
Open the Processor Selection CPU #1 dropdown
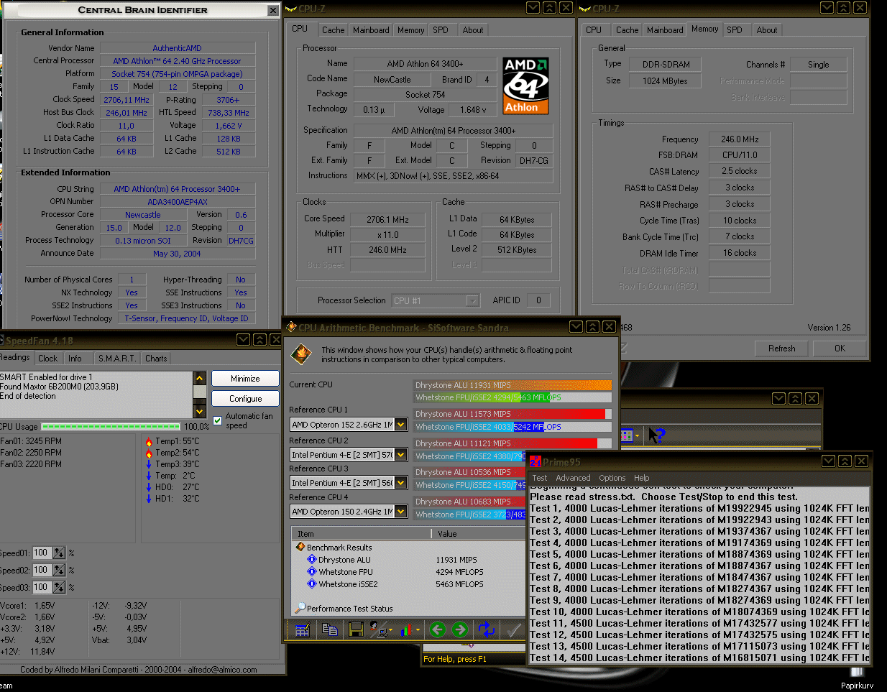tap(472, 301)
